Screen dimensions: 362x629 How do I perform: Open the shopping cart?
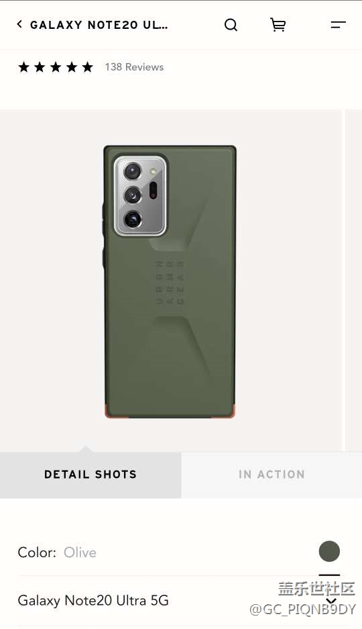coord(278,25)
